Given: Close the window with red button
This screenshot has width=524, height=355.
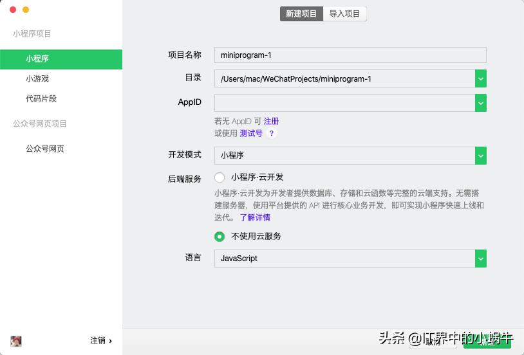Looking at the screenshot, I should click(13, 10).
